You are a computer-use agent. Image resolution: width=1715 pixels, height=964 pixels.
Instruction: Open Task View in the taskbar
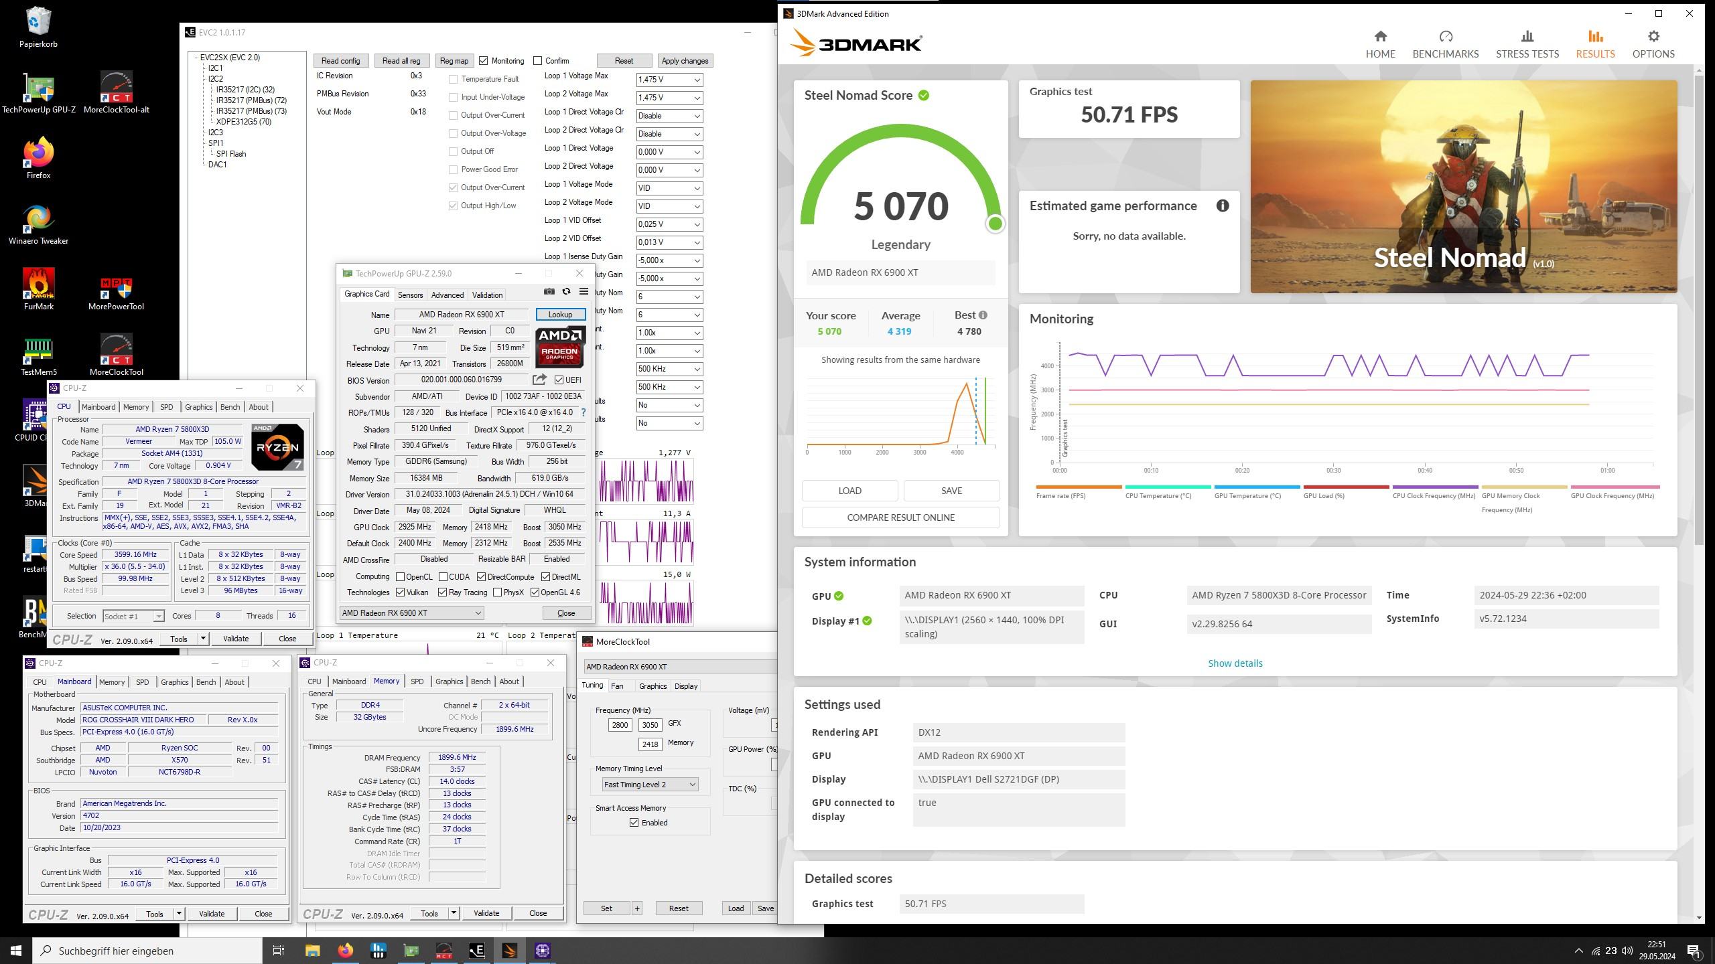click(279, 951)
